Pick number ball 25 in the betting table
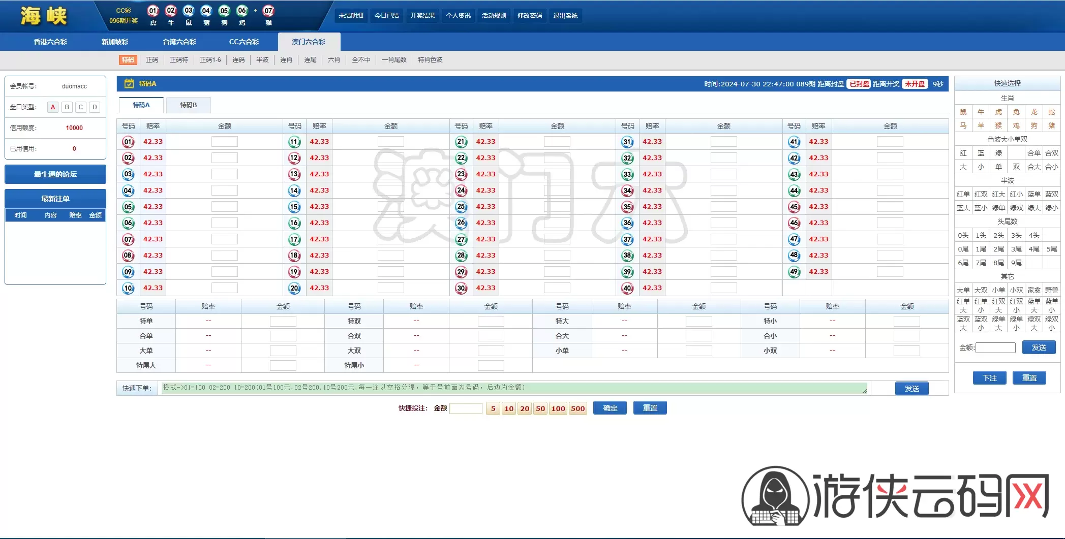 pos(461,207)
